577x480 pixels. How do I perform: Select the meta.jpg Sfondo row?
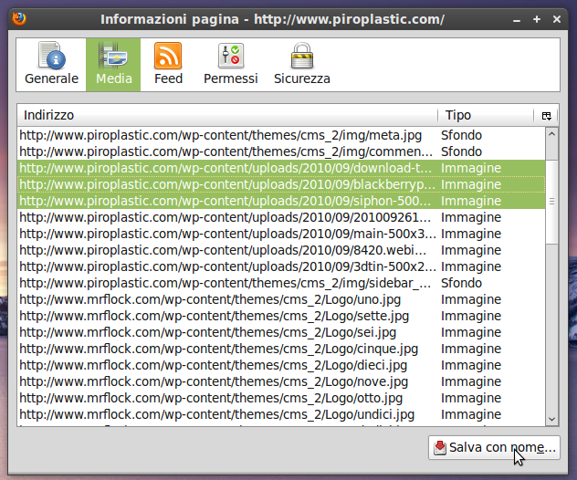(228, 135)
